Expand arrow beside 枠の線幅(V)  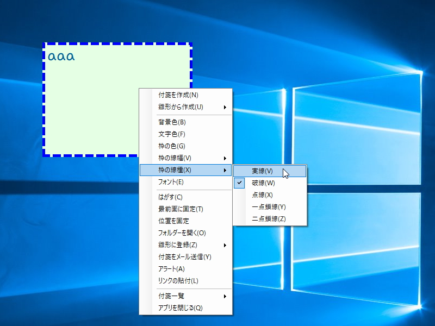[225, 158]
